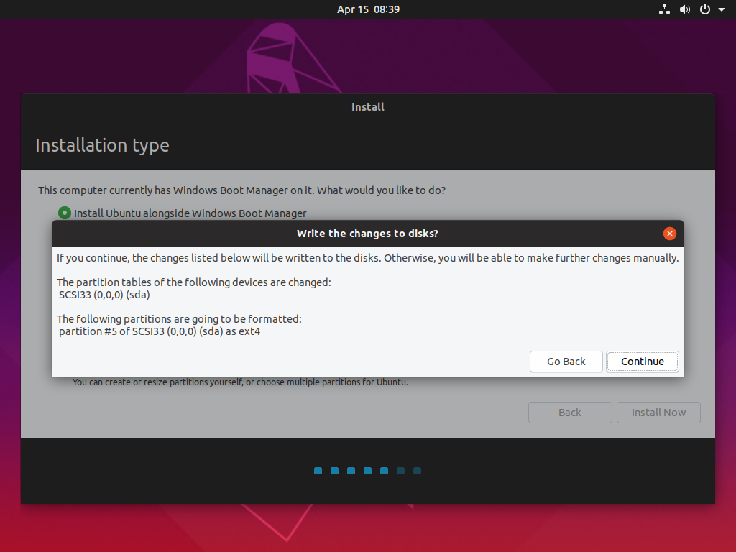The width and height of the screenshot is (736, 552).
Task: Open the volume speaker icon
Action: (685, 9)
